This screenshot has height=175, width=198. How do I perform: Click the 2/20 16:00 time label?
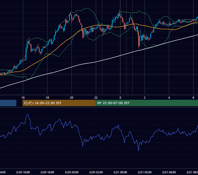point(23,172)
